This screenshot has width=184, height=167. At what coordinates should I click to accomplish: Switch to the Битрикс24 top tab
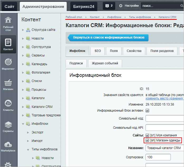pos(84,6)
